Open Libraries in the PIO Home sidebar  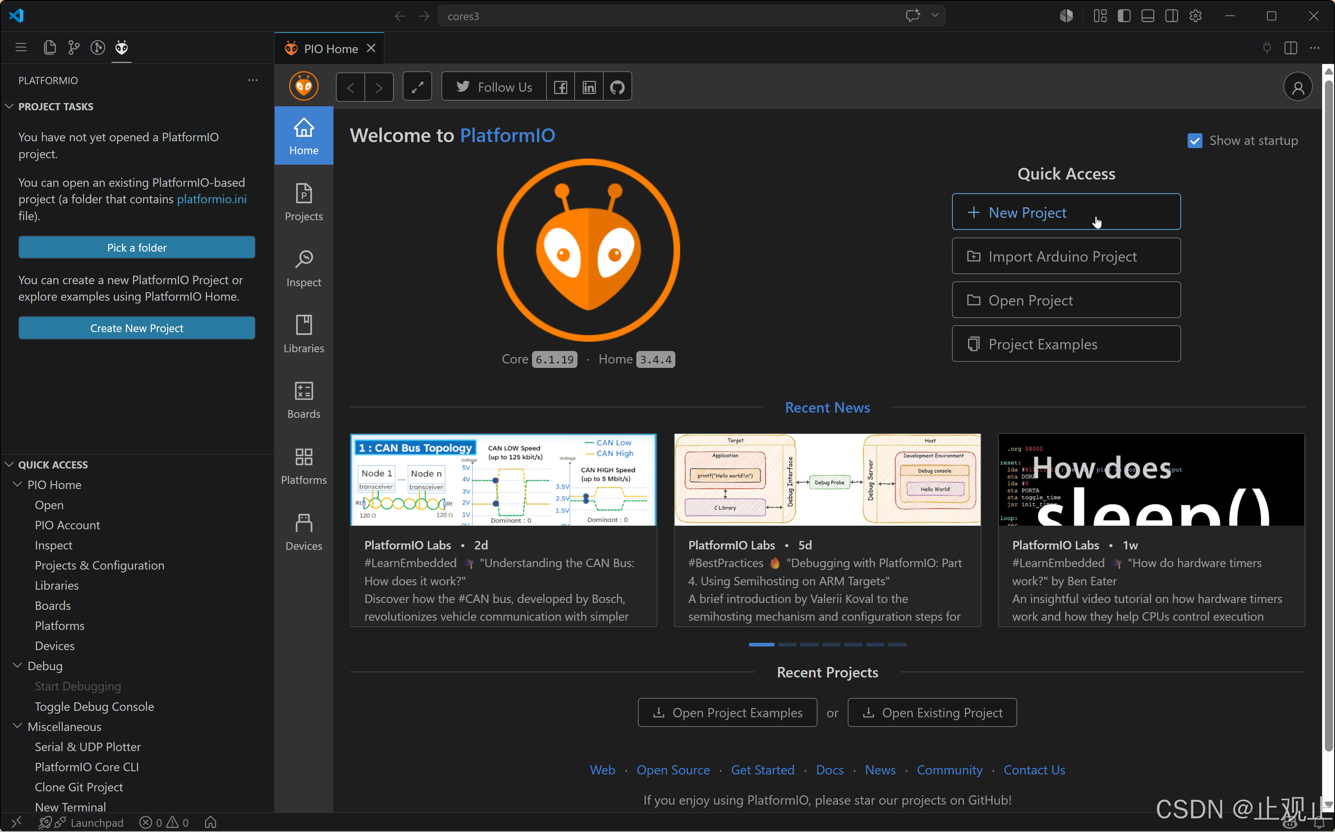pyautogui.click(x=304, y=334)
